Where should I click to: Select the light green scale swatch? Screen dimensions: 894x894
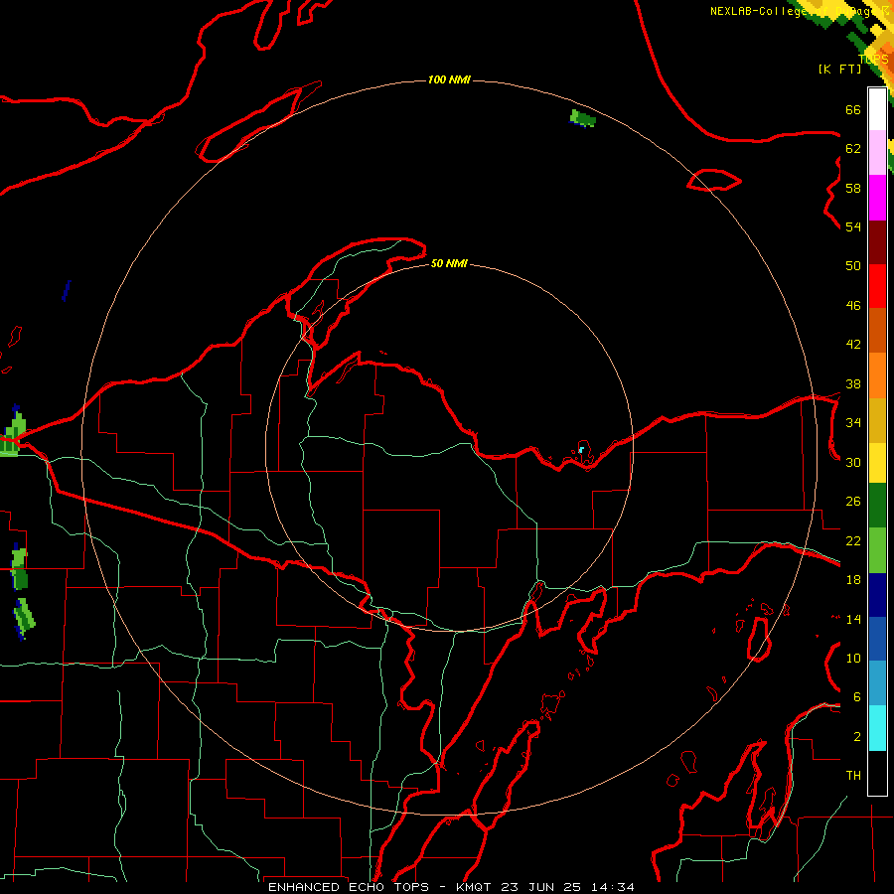877,550
